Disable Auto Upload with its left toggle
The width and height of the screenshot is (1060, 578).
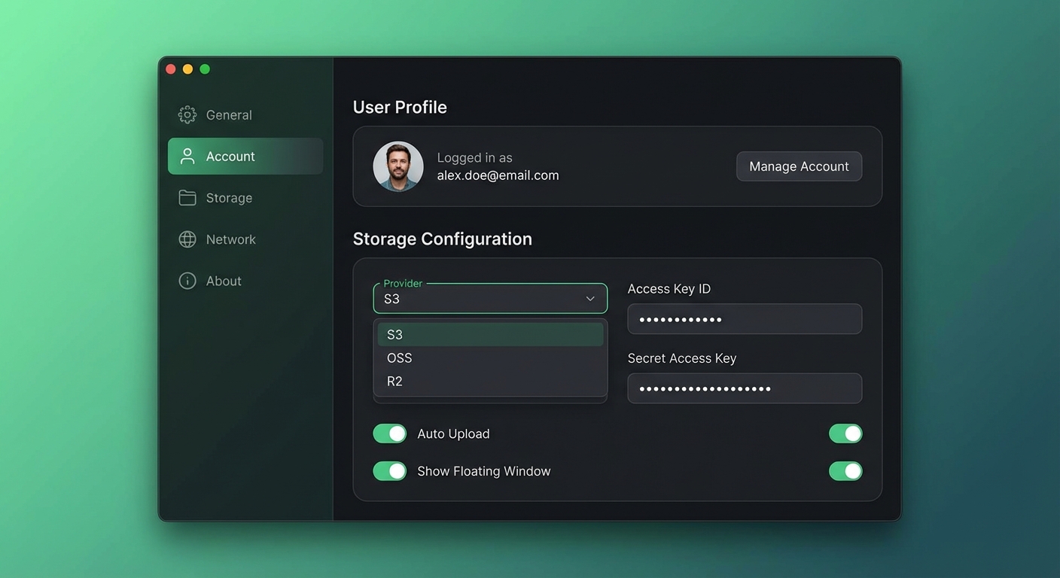389,433
